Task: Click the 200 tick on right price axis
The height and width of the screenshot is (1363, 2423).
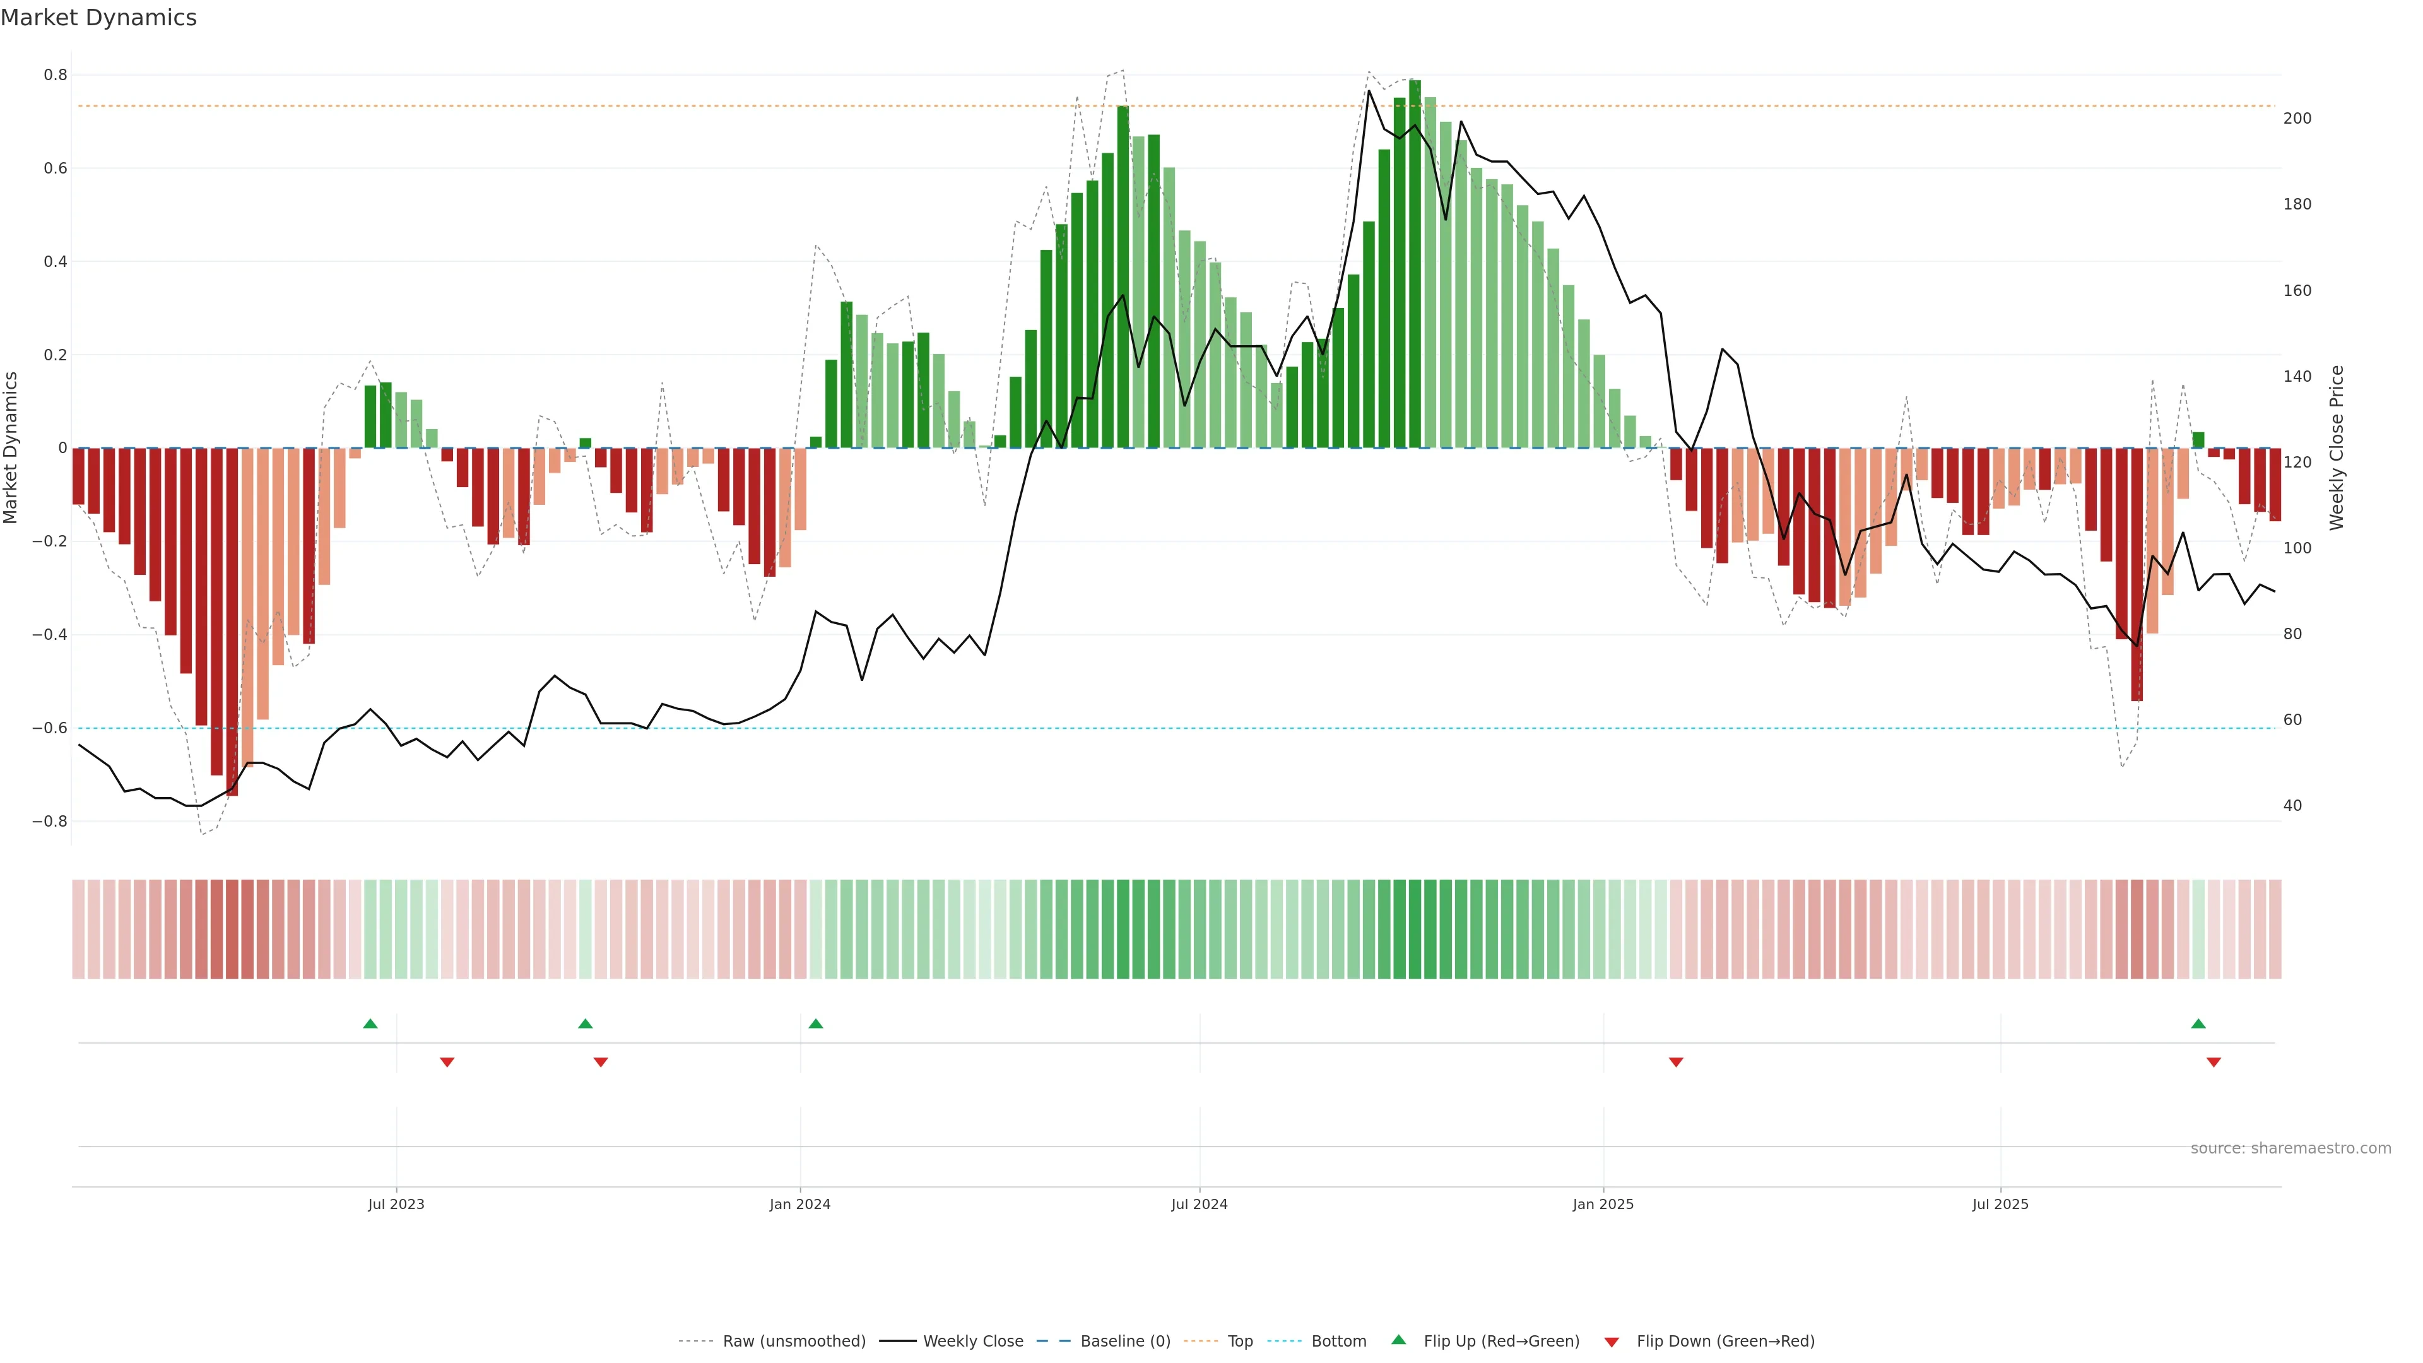Action: (2297, 119)
